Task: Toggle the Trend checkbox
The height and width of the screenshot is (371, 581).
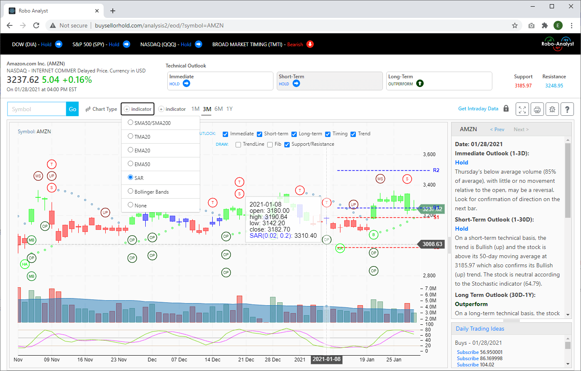Action: pyautogui.click(x=353, y=134)
